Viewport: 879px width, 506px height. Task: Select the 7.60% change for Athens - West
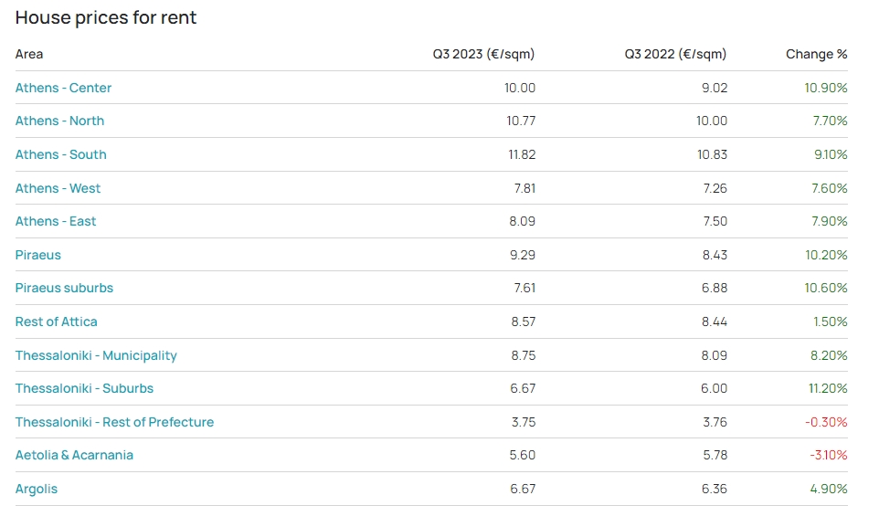(x=830, y=188)
